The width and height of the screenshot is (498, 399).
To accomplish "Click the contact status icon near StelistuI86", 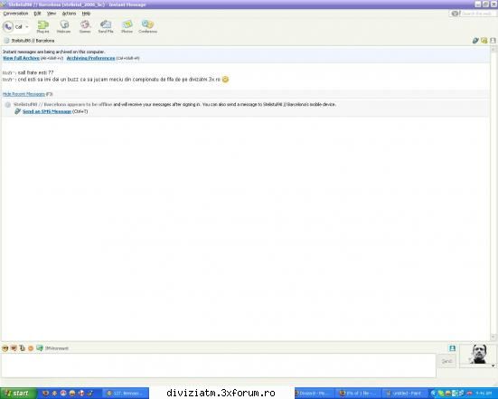I will [6, 41].
